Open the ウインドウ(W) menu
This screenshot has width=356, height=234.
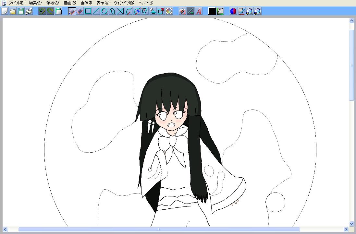[124, 3]
